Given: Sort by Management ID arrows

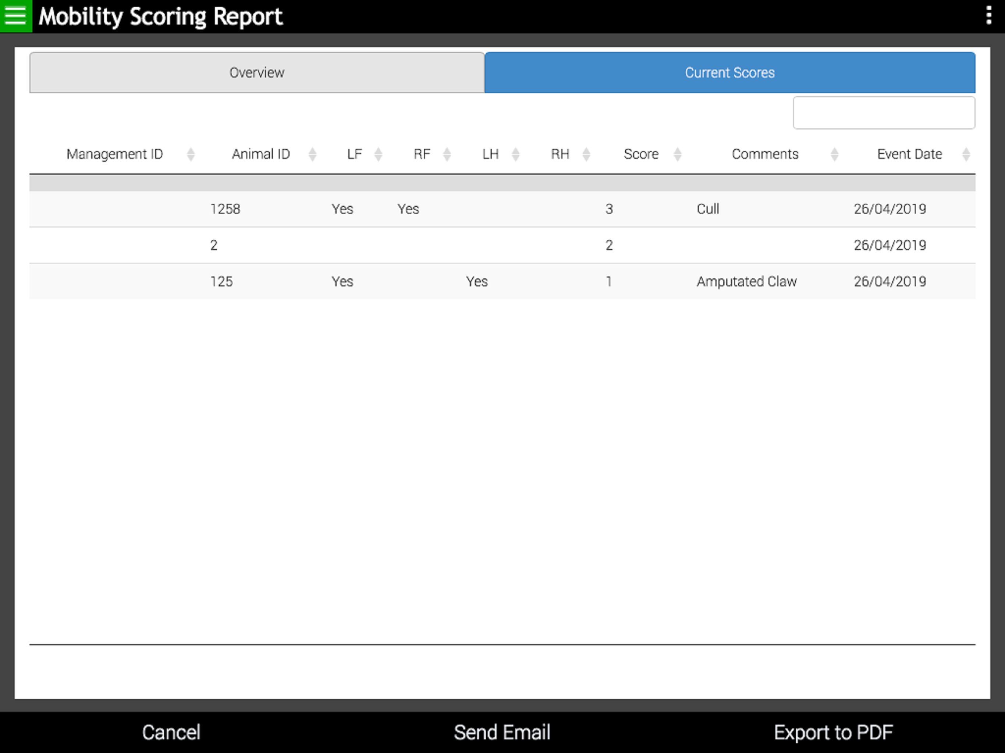Looking at the screenshot, I should pyautogui.click(x=191, y=154).
